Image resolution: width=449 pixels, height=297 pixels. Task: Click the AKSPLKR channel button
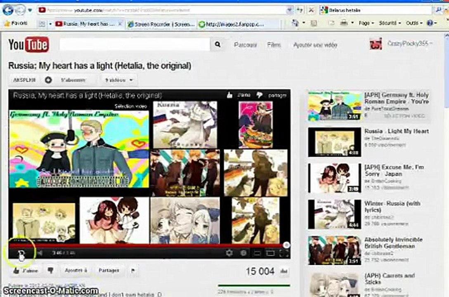click(x=25, y=80)
